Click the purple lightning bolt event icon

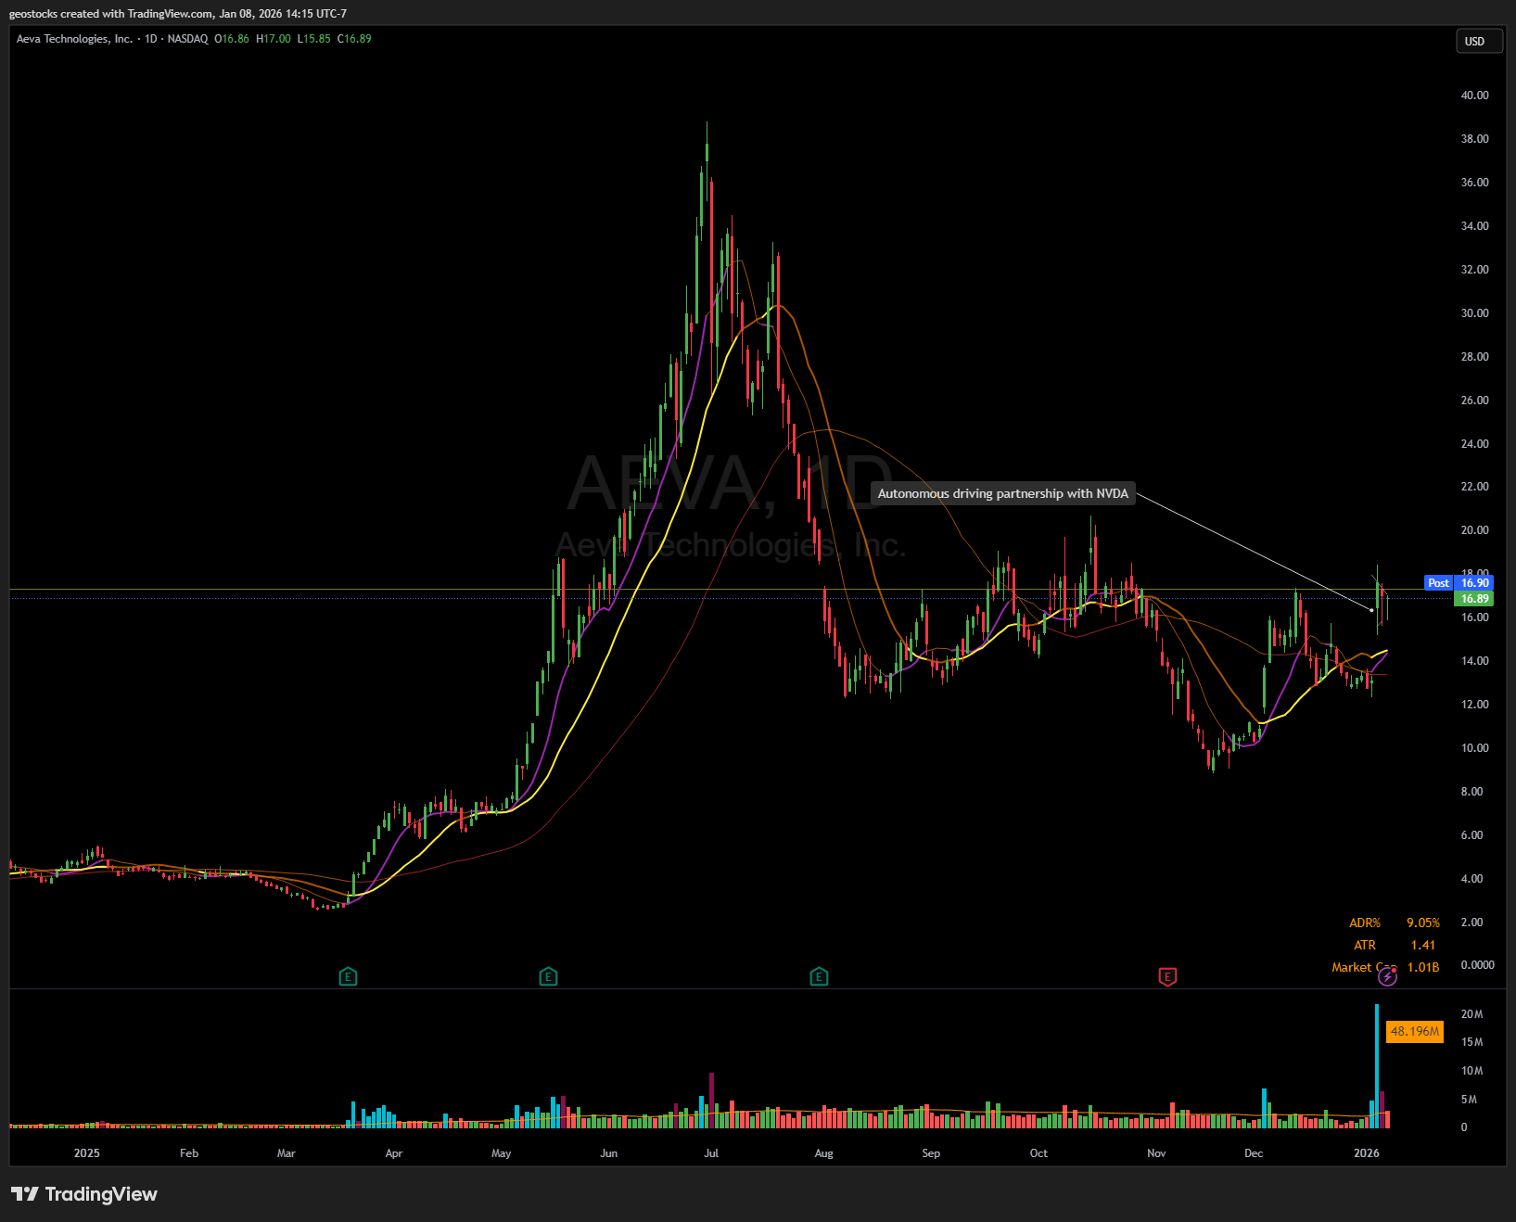pos(1387,976)
